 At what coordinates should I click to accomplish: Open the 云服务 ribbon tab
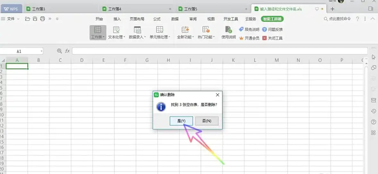pyautogui.click(x=251, y=19)
